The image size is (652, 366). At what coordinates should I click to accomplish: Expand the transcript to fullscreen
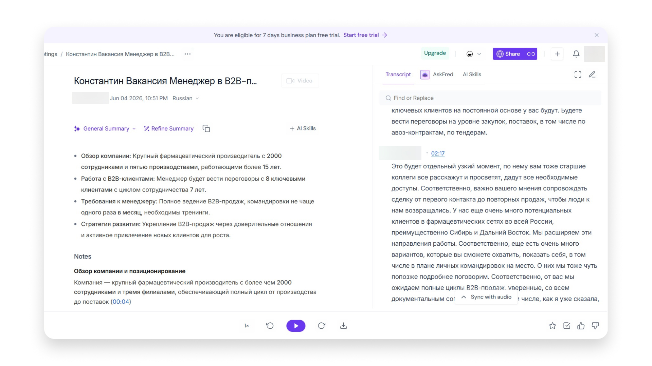578,75
